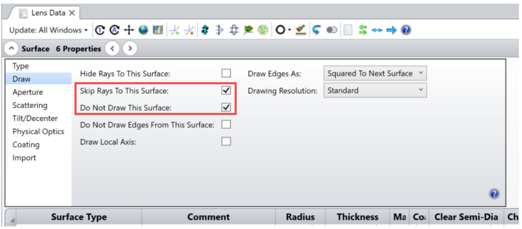
Task: Open Update: All Windows dropdown
Action: coord(48,30)
